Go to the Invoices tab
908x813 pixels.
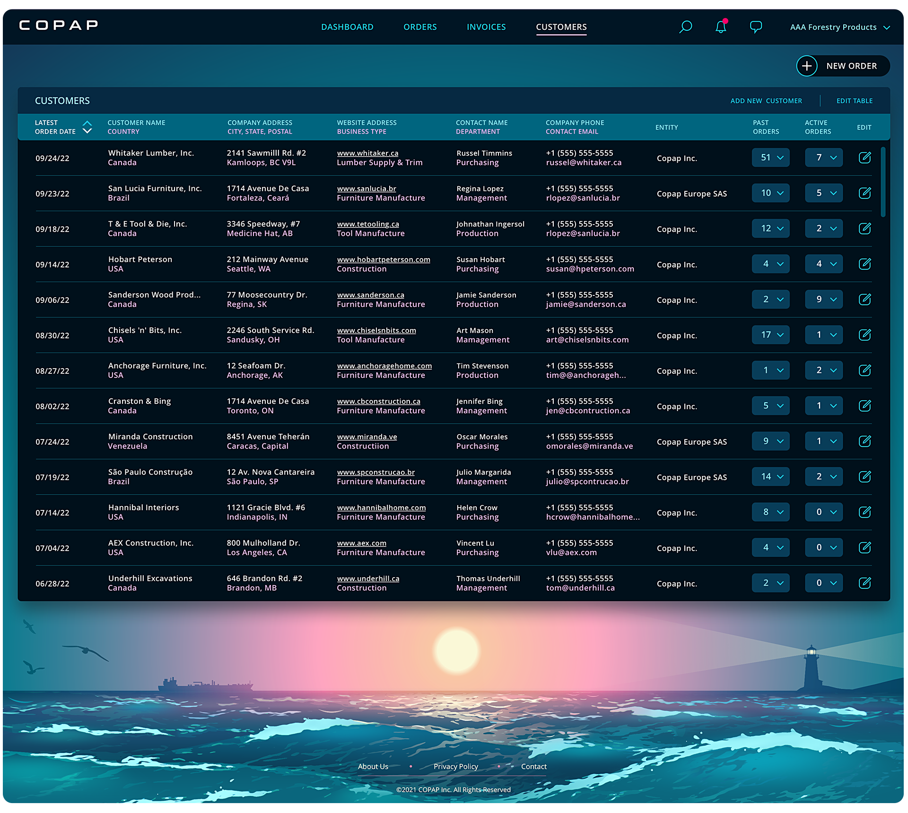[x=486, y=27]
